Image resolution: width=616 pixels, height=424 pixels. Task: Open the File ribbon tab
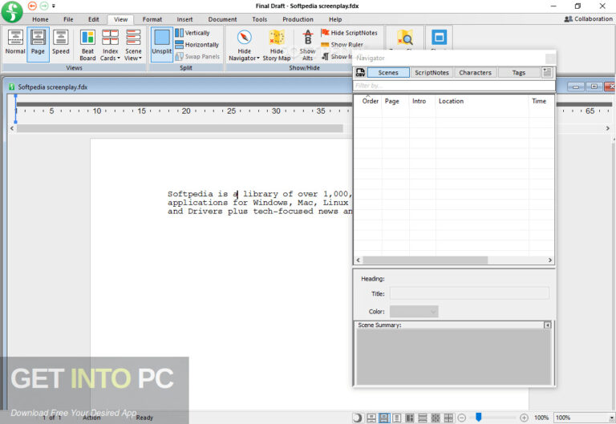tap(68, 19)
